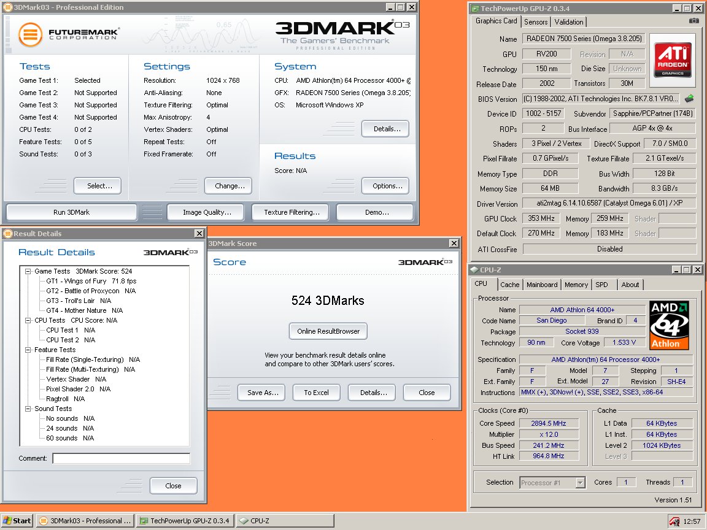Switch to the Mainboard tab in CPU-Z
This screenshot has height=530, width=707.
tap(541, 285)
